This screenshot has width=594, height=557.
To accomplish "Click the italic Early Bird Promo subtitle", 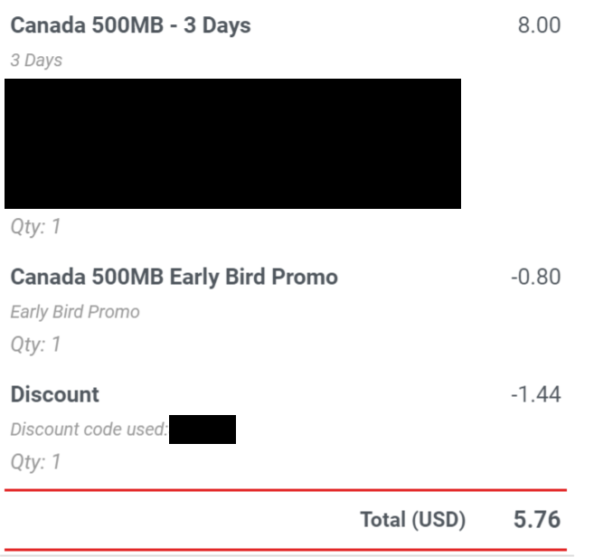I will pyautogui.click(x=75, y=312).
